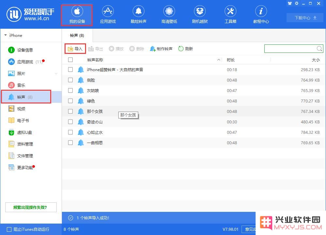Viewport: 326px width, 235px height.
Task: Click bell icon of 心如止水 ringtone
Action: point(81,132)
